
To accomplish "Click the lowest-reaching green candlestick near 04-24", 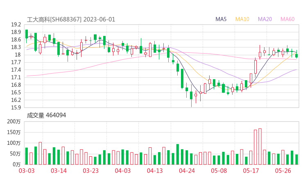I will click(191, 95).
